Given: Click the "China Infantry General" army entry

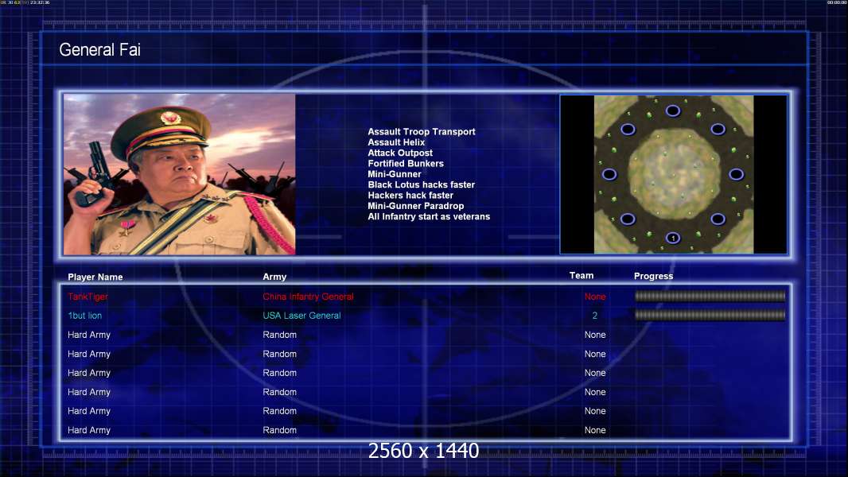Looking at the screenshot, I should [308, 297].
